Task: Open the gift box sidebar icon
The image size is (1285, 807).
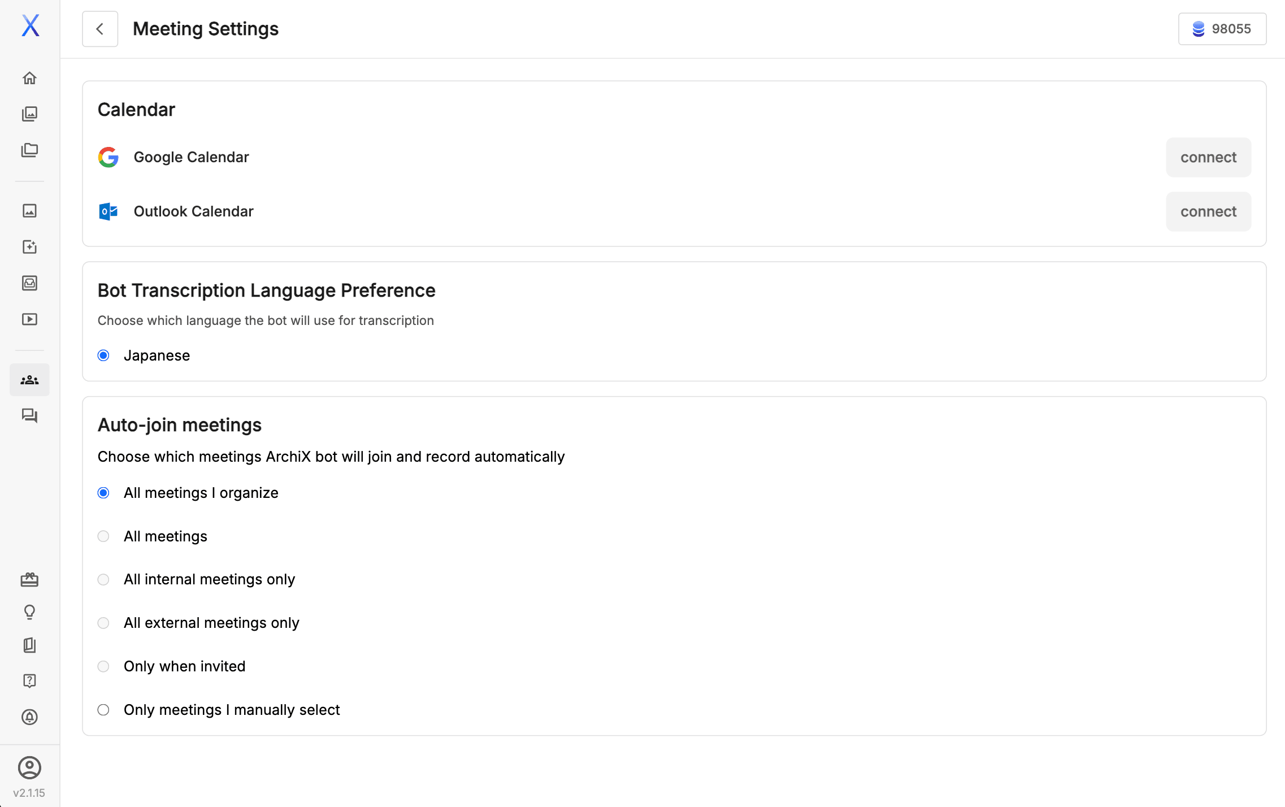Action: point(29,580)
